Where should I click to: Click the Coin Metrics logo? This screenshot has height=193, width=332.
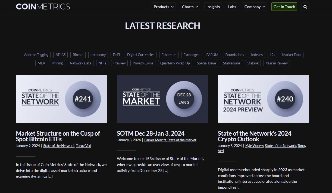(x=43, y=6)
